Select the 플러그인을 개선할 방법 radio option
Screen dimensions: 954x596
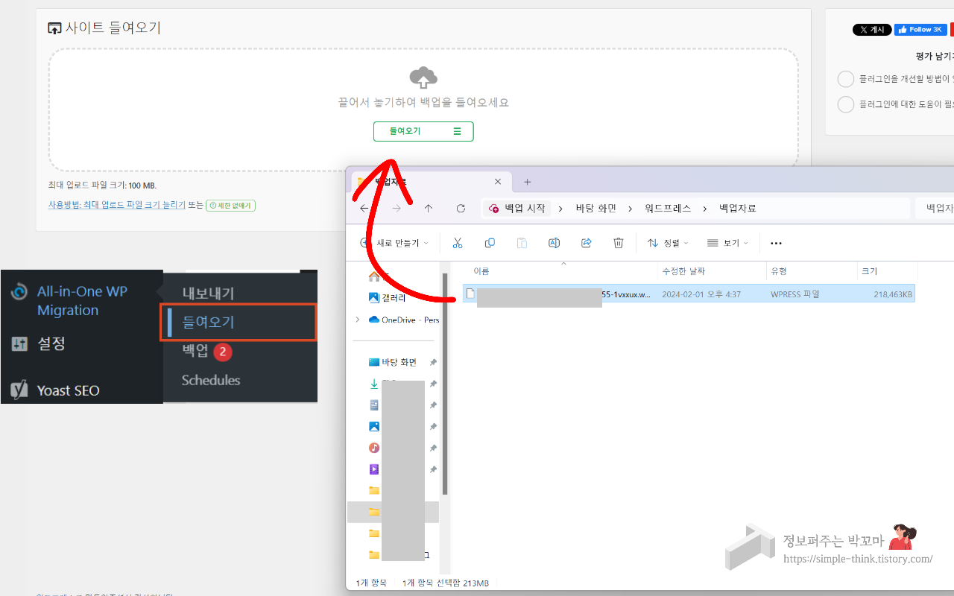pos(845,79)
